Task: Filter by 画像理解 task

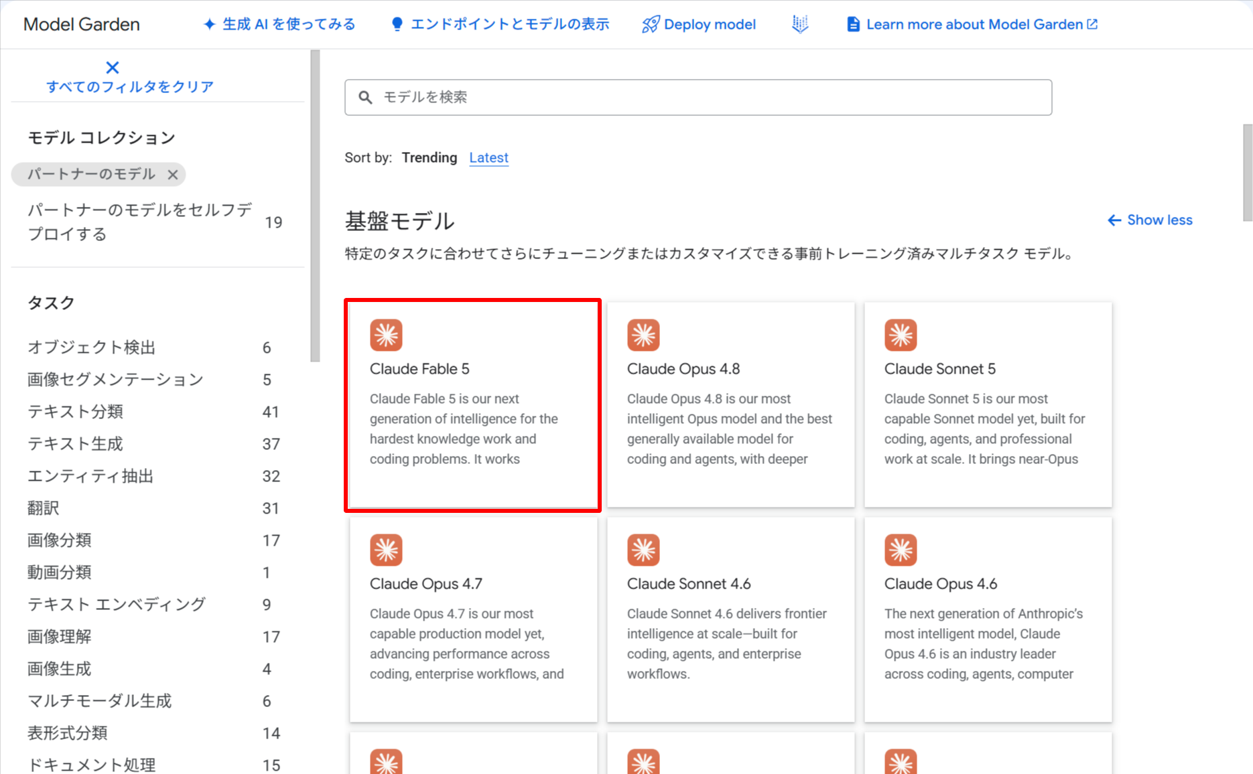Action: click(x=59, y=637)
